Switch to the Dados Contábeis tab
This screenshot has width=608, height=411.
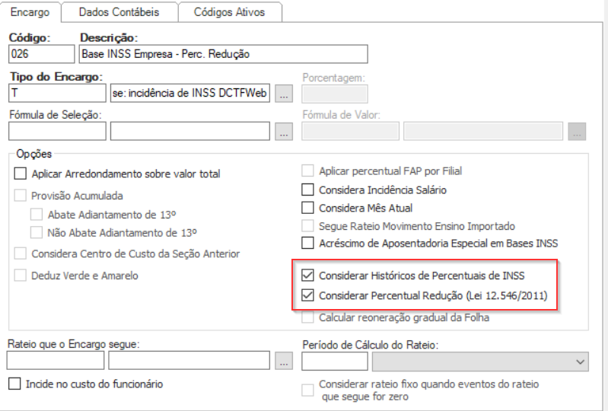click(x=118, y=11)
